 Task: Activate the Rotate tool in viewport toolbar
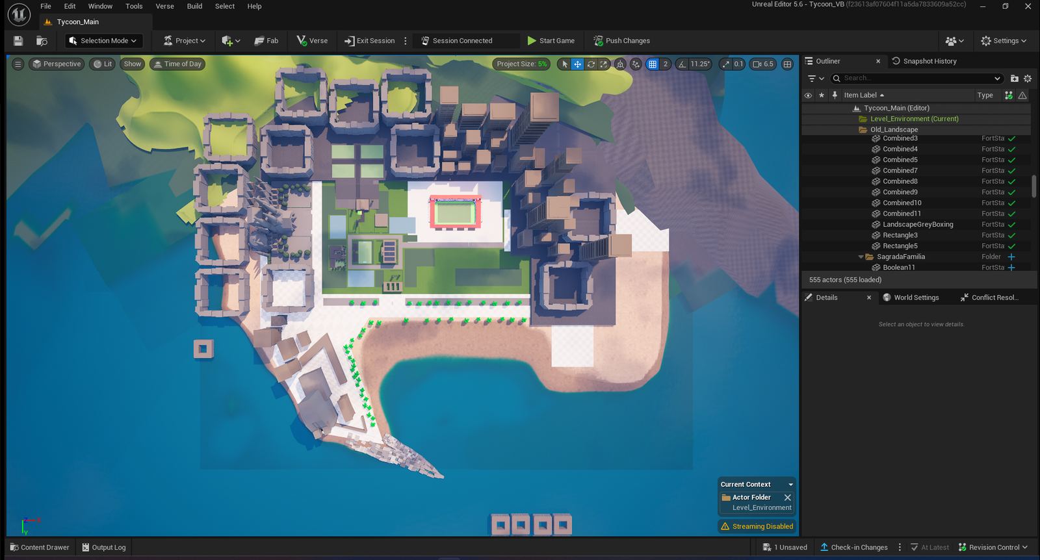[x=591, y=64]
